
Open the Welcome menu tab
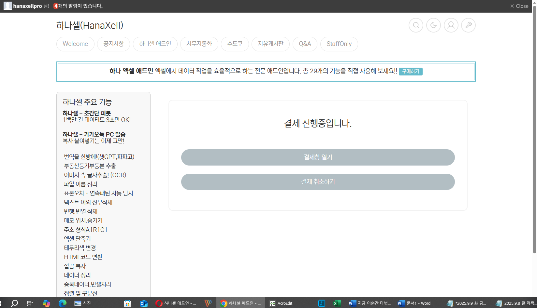point(75,44)
